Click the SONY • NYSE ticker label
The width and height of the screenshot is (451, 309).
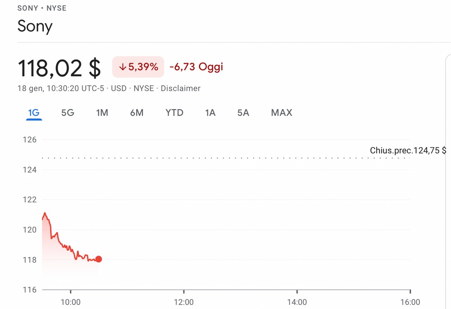click(x=41, y=8)
